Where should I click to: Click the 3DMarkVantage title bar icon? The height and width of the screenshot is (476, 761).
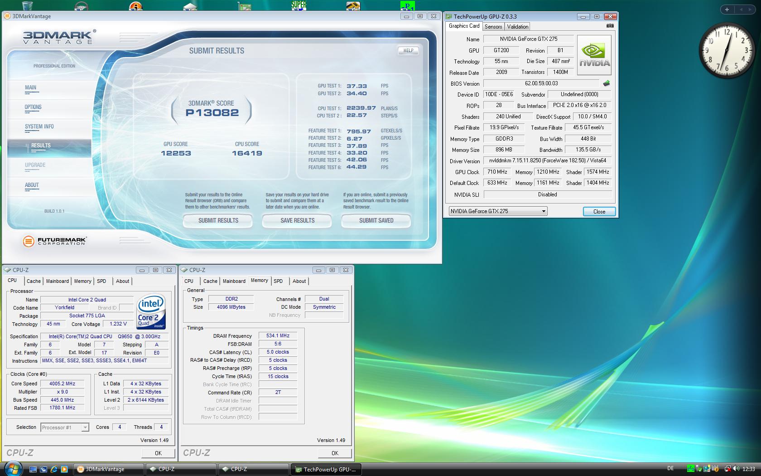pyautogui.click(x=7, y=16)
